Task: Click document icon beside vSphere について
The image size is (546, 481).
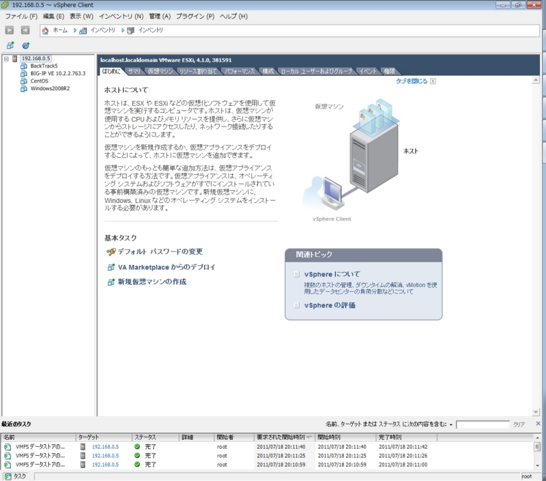Action: (296, 274)
